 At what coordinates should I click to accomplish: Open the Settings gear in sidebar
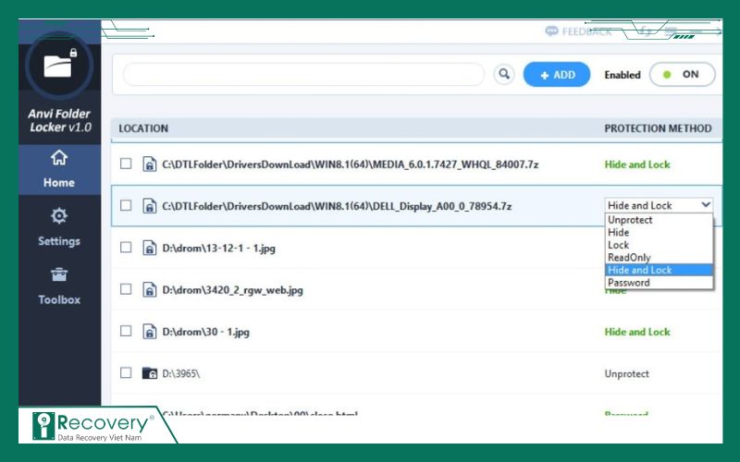[x=59, y=227]
